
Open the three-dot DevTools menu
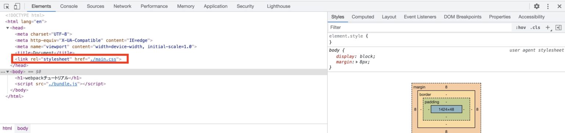548,6
